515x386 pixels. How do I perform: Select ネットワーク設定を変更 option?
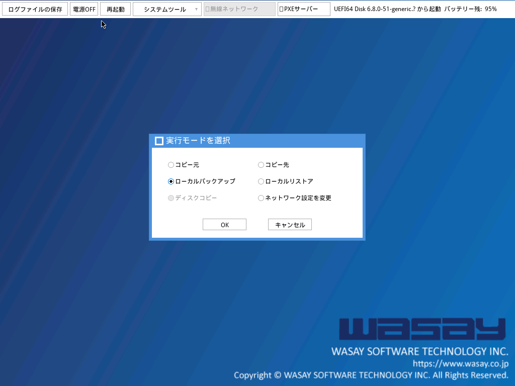261,198
